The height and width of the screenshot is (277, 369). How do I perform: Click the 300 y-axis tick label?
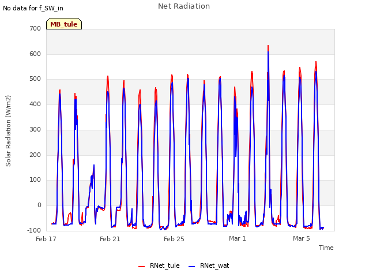tap(35, 129)
